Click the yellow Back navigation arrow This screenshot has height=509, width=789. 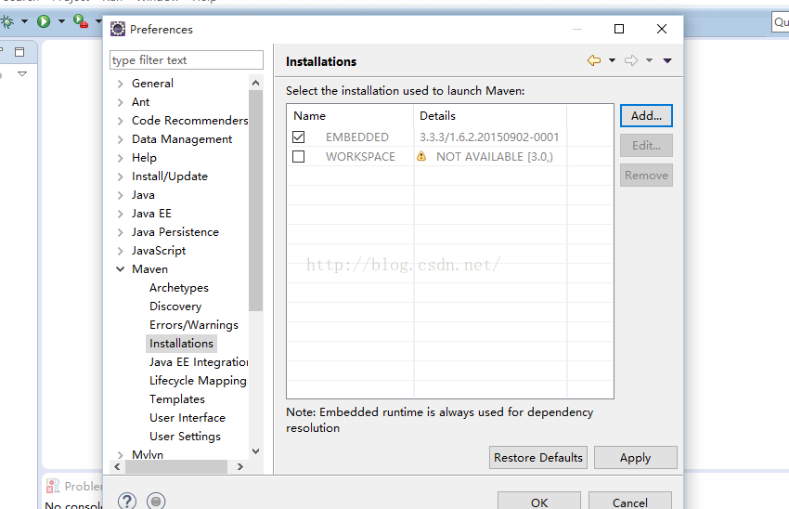[x=594, y=60]
